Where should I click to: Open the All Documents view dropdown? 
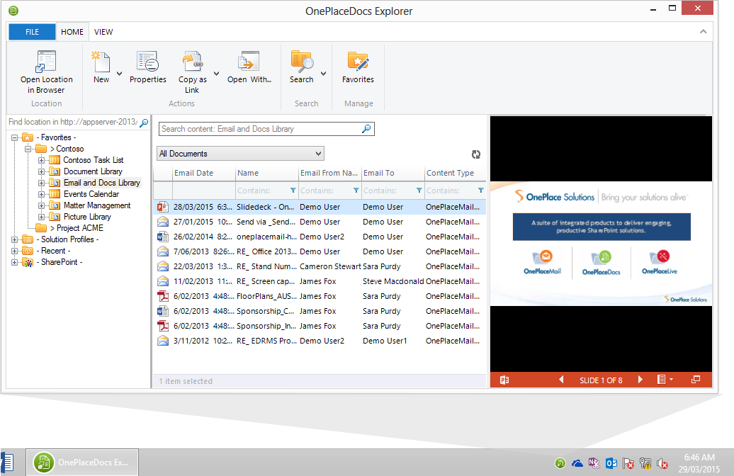point(240,154)
